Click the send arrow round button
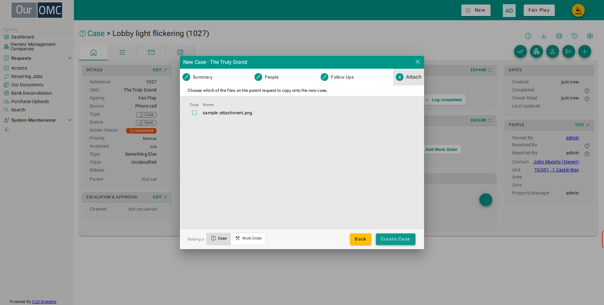Image resolution: width=604 pixels, height=305 pixels. coord(569,51)
